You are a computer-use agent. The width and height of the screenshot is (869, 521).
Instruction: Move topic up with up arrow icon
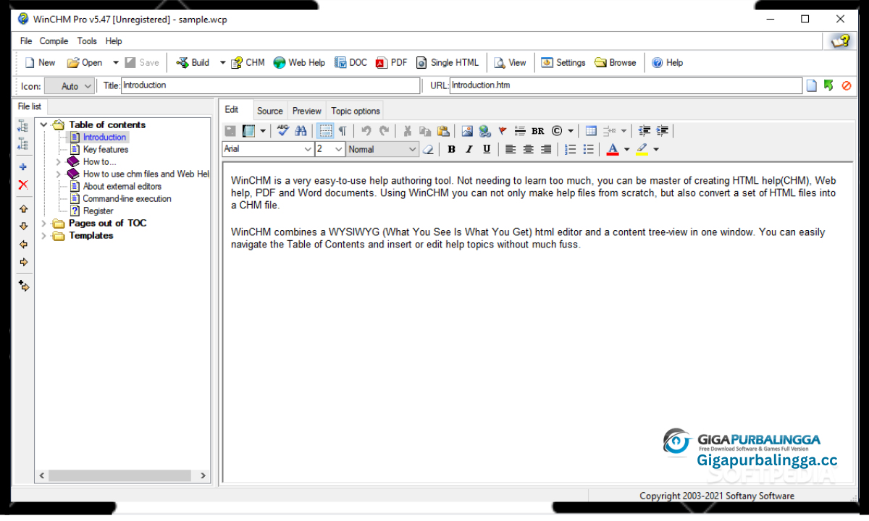(x=23, y=208)
